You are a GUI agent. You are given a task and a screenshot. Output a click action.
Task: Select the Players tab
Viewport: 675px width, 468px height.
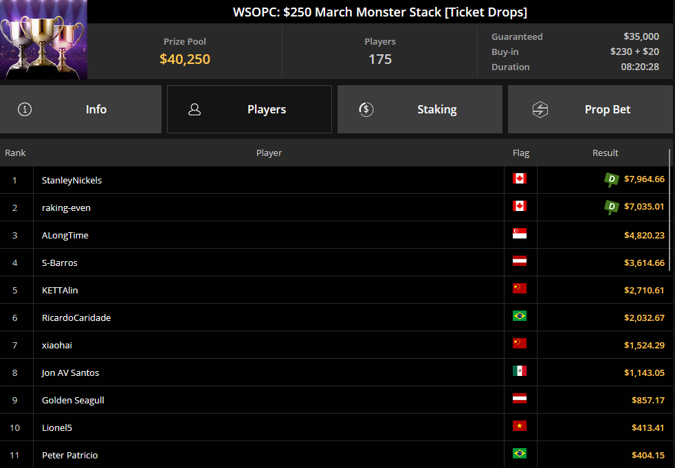click(250, 109)
